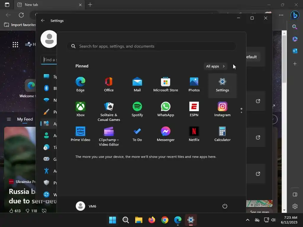The width and height of the screenshot is (303, 227).
Task: Open Microsoft Store pinned app
Action: [x=166, y=85]
